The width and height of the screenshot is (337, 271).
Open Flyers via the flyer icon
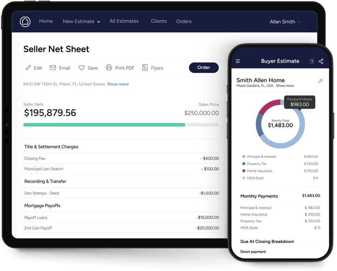pyautogui.click(x=145, y=68)
